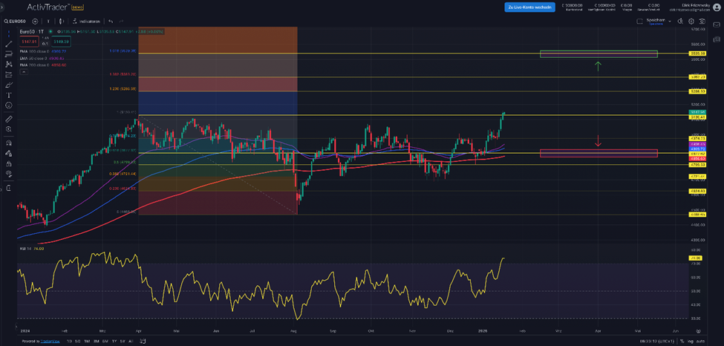
Task: Take a chart snapshot with camera icon
Action: click(x=702, y=22)
